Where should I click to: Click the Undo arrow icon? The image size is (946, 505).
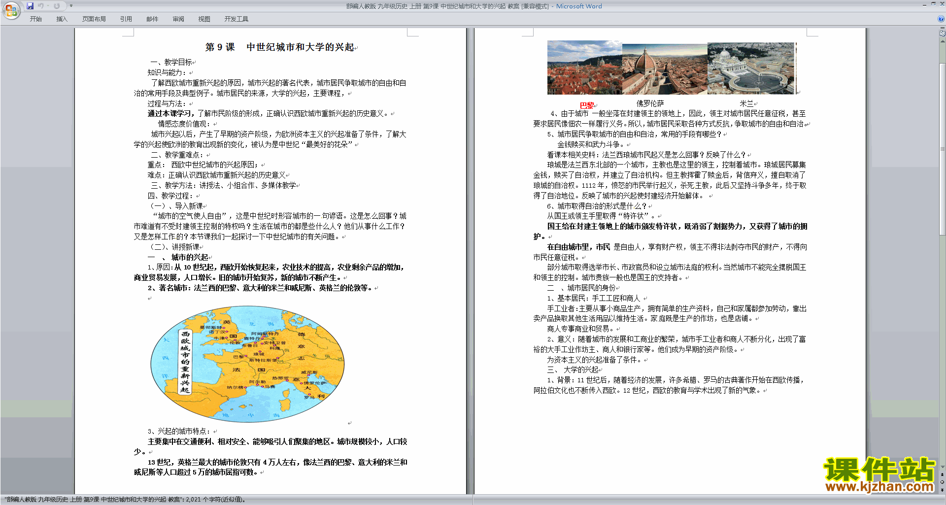click(x=40, y=6)
